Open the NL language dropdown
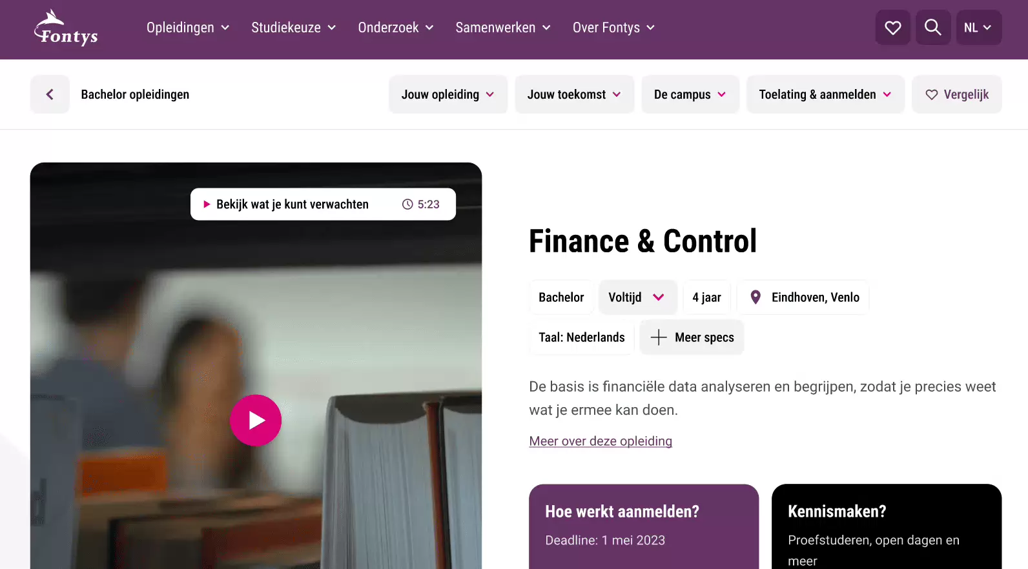1028x569 pixels. (x=978, y=28)
